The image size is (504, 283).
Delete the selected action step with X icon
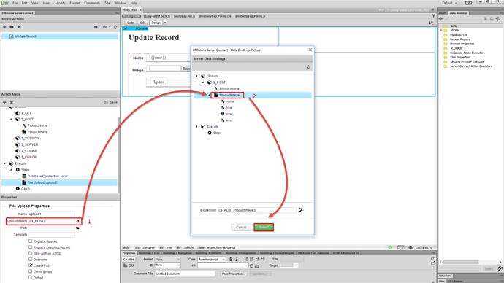12,102
